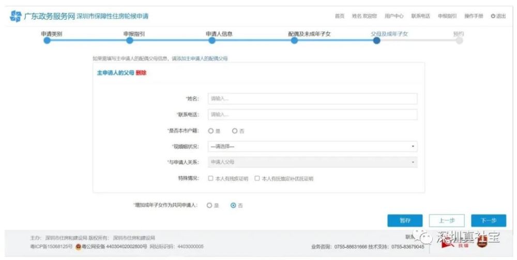Click the 下一步 button
This screenshot has height=260, width=517.
(489, 221)
